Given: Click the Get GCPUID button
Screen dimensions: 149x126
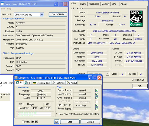Looking at the screenshot, I should (x=58, y=14).
